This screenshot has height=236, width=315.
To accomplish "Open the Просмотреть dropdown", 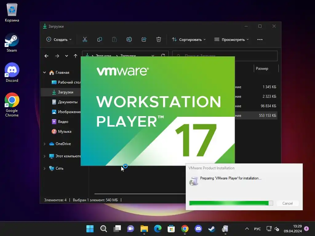I will 231,40.
